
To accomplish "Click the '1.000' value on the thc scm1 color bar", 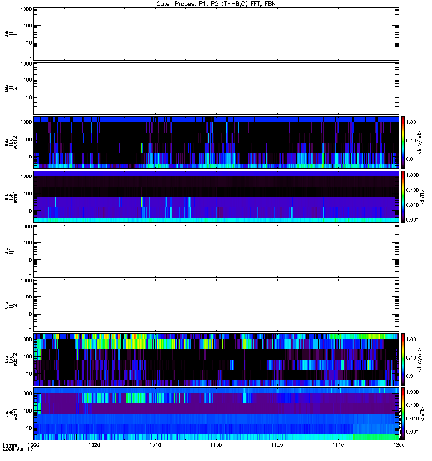I will click(x=412, y=392).
